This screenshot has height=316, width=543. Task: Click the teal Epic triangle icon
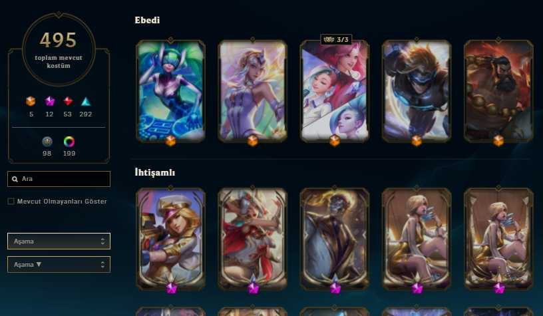point(86,101)
